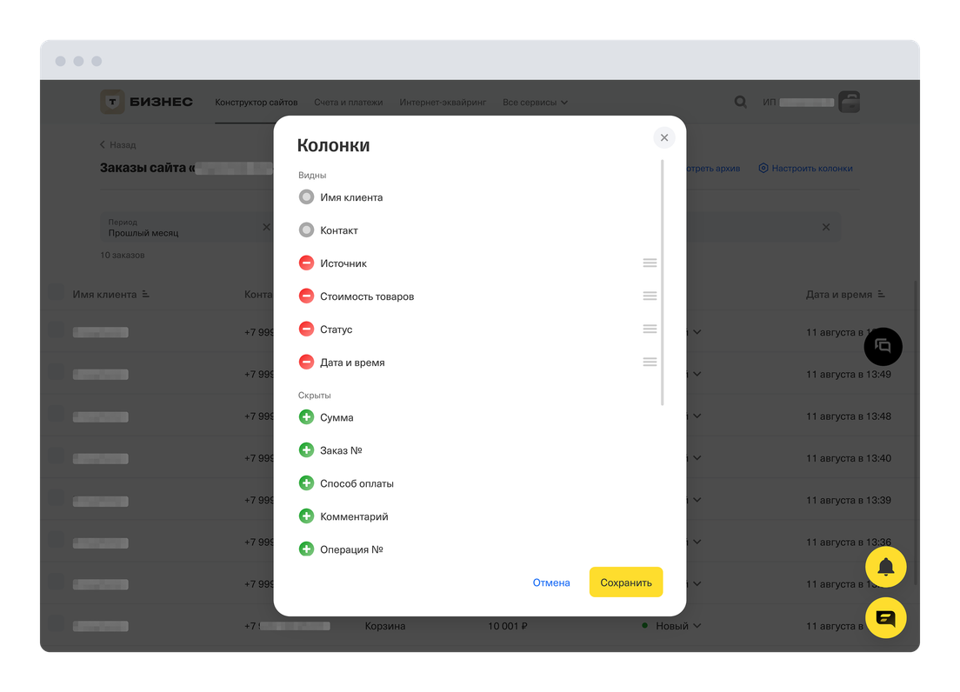Image resolution: width=960 pixels, height=692 pixels.
Task: Open status dropdown in the 13:40 row
Action: pyautogui.click(x=697, y=457)
